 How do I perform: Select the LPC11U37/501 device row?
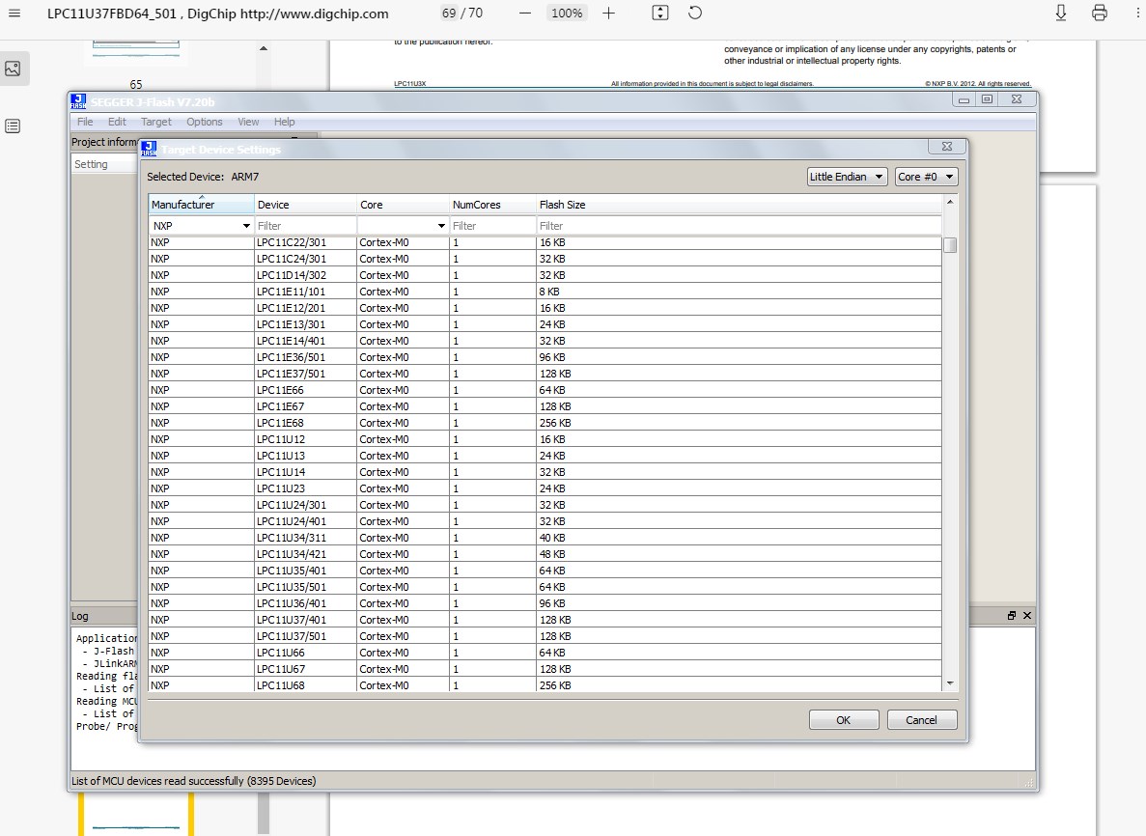tap(292, 636)
